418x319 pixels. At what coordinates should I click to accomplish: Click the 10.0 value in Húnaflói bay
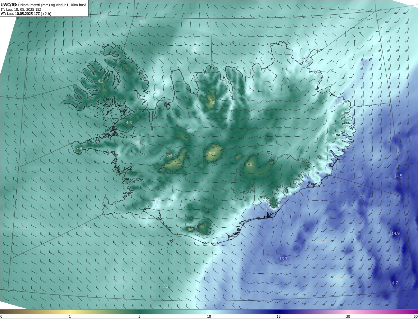[157, 93]
